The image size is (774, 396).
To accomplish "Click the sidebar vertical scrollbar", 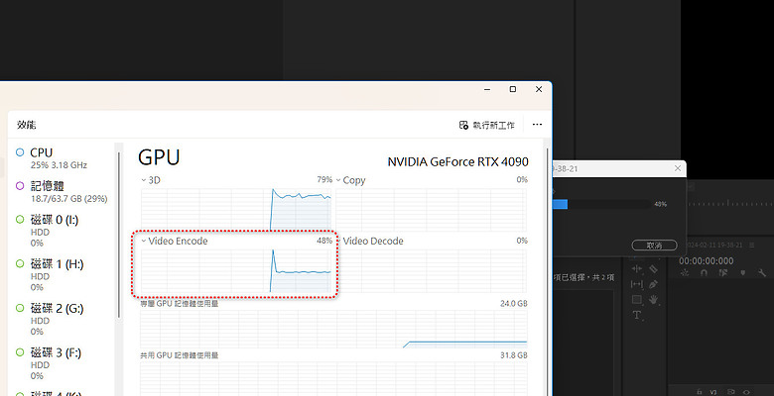I will [119, 235].
